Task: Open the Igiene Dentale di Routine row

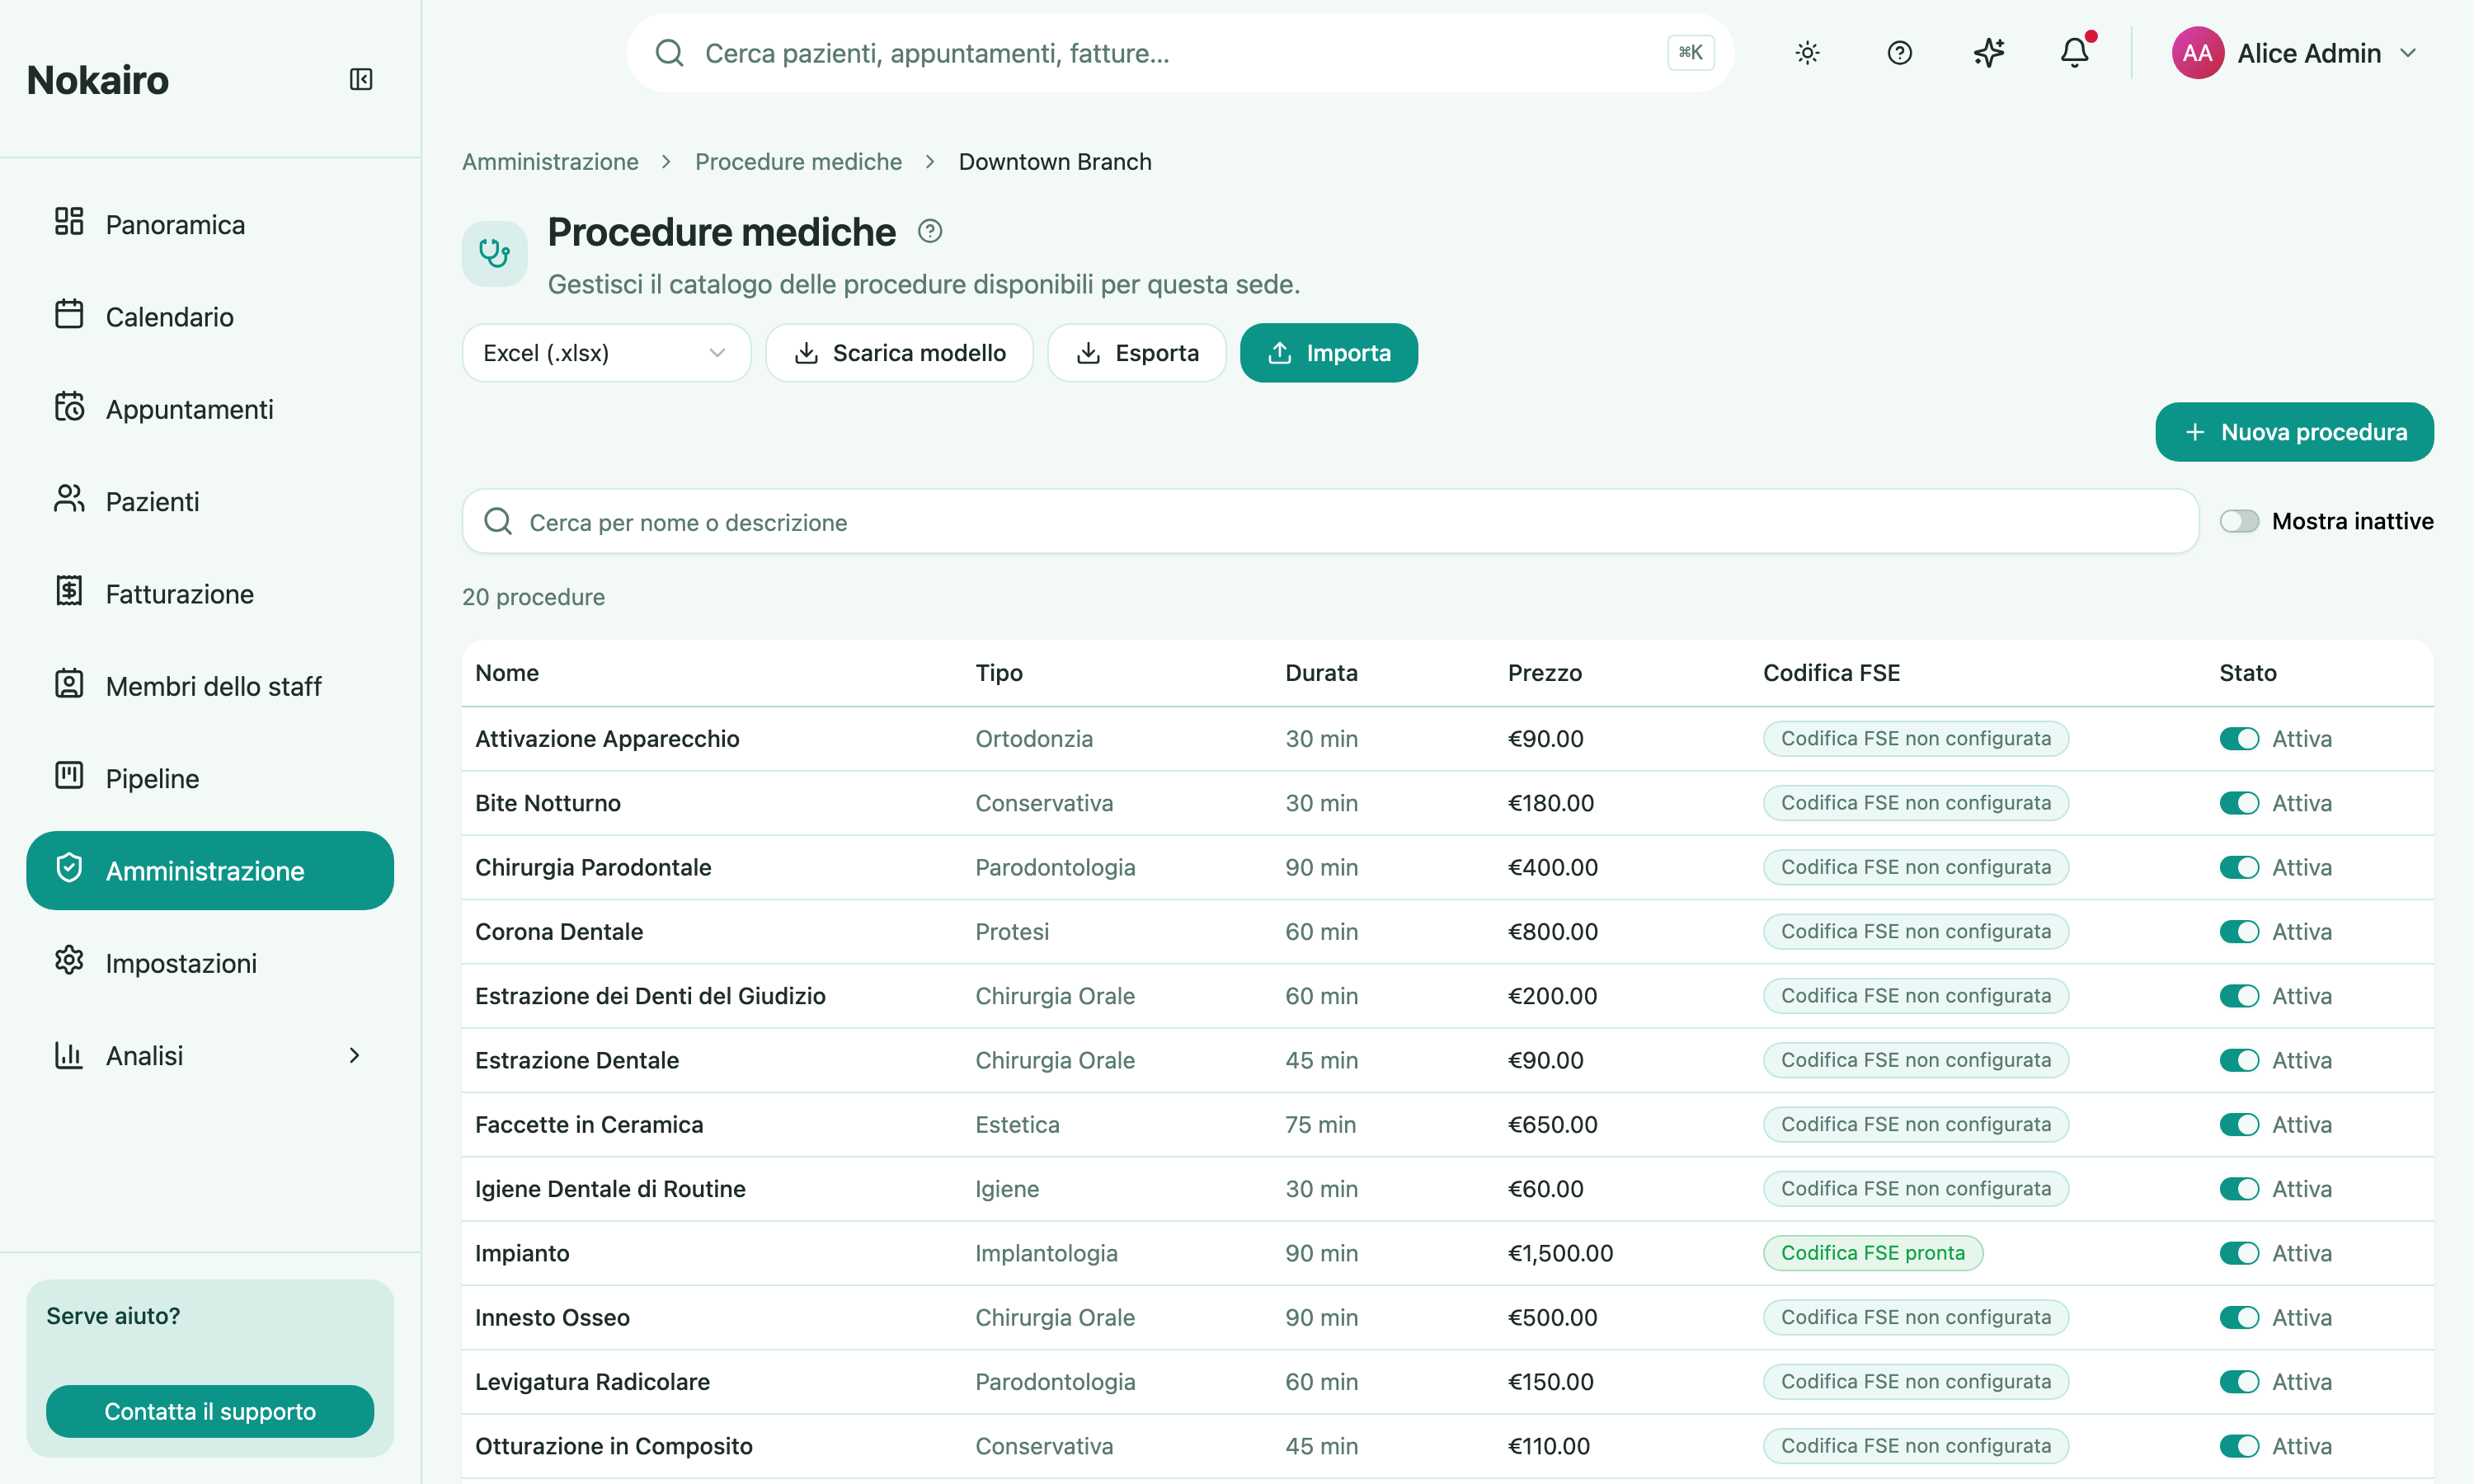Action: (x=1447, y=1189)
